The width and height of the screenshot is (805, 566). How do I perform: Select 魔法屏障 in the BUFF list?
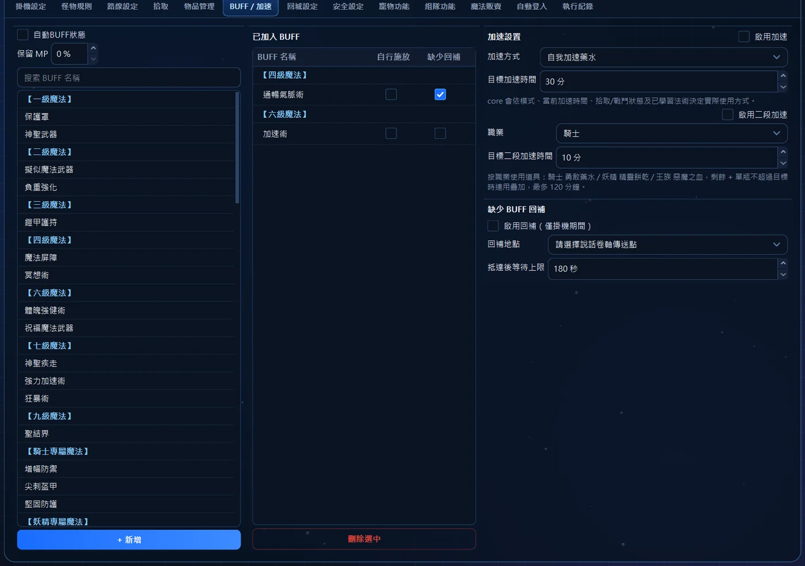pos(126,258)
